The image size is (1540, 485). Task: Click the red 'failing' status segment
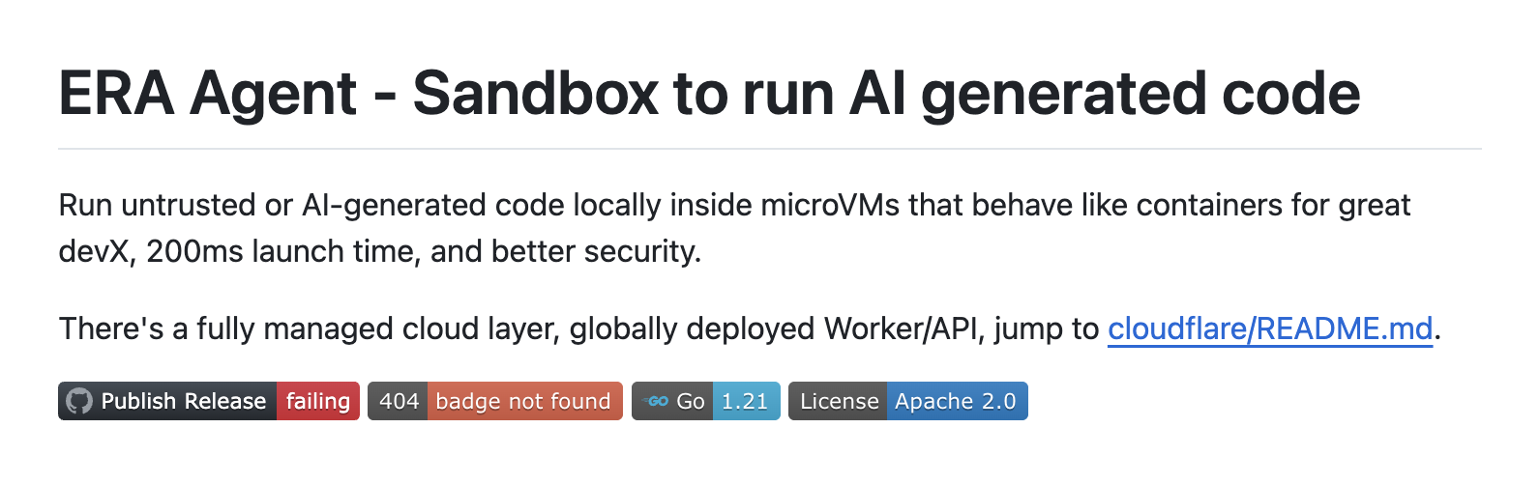click(x=318, y=401)
